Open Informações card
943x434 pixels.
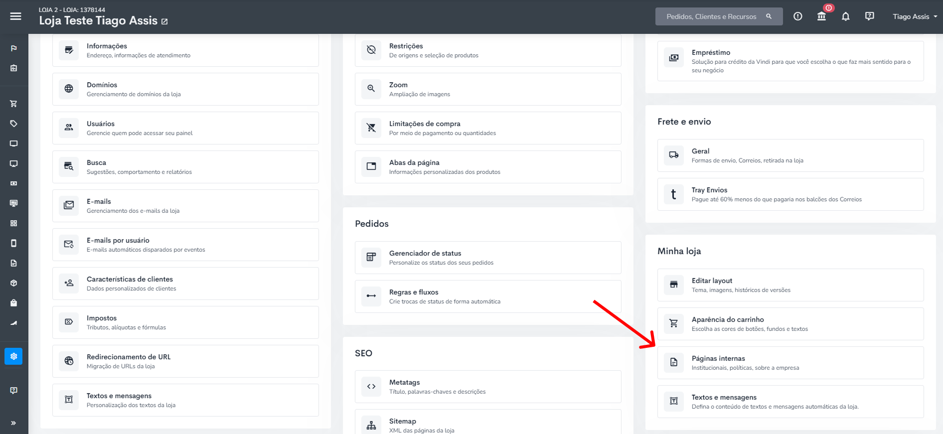pos(185,50)
